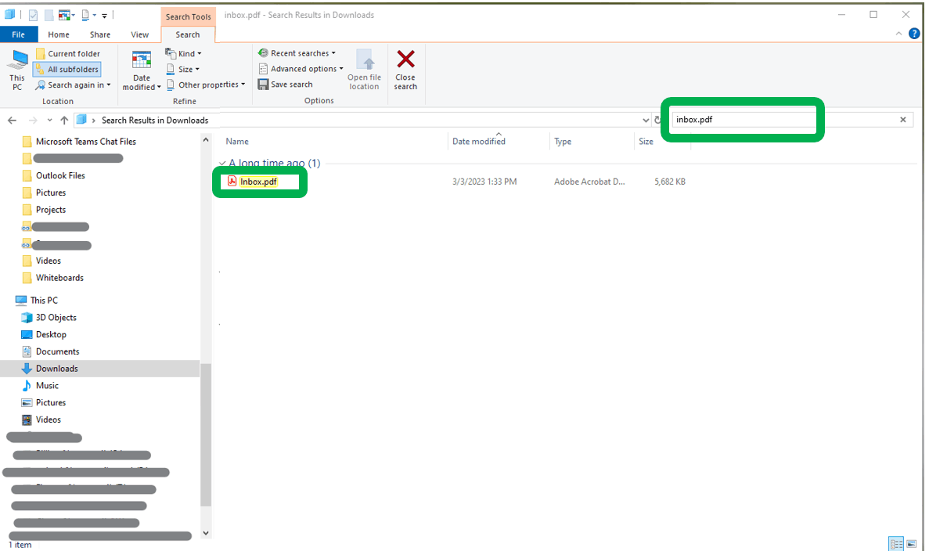Click navigation pane scroll down arrow
The width and height of the screenshot is (929, 551).
206,533
